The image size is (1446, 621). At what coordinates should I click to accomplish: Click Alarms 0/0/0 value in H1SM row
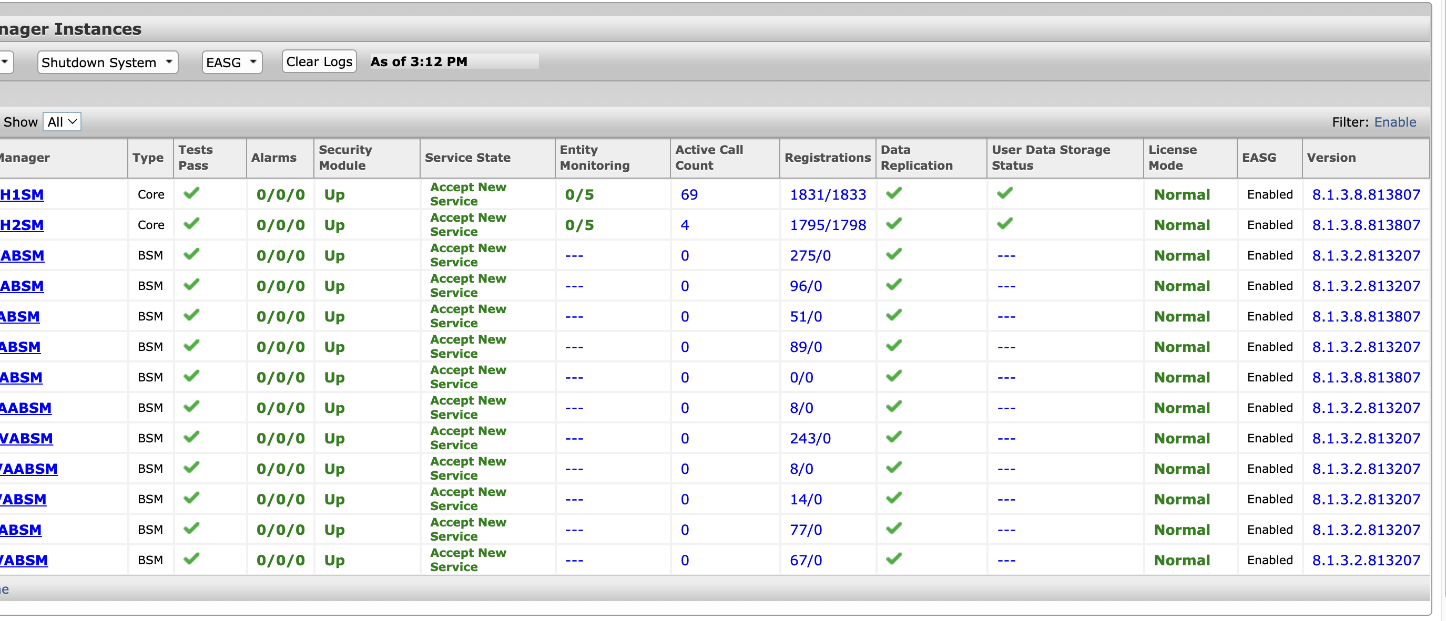(x=281, y=195)
